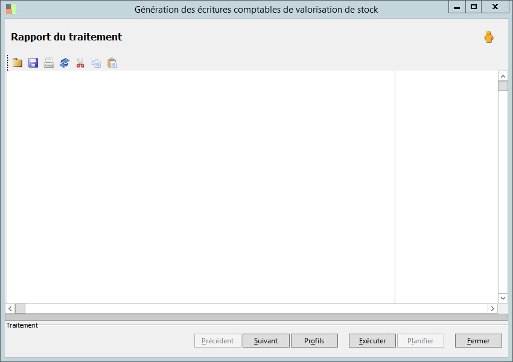
Task: Copy the selection using the copy icon
Action: (x=96, y=63)
